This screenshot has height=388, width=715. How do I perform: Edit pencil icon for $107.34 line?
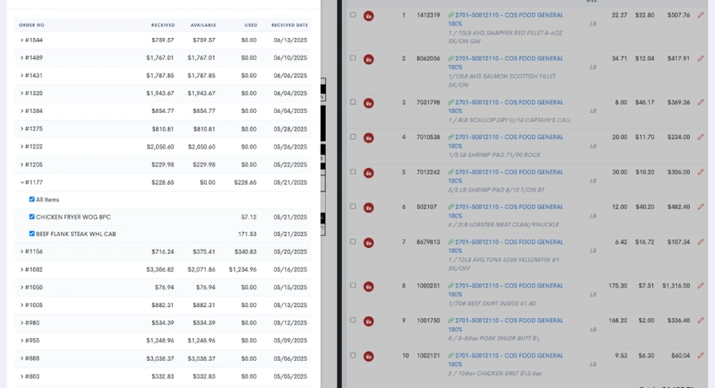(701, 242)
